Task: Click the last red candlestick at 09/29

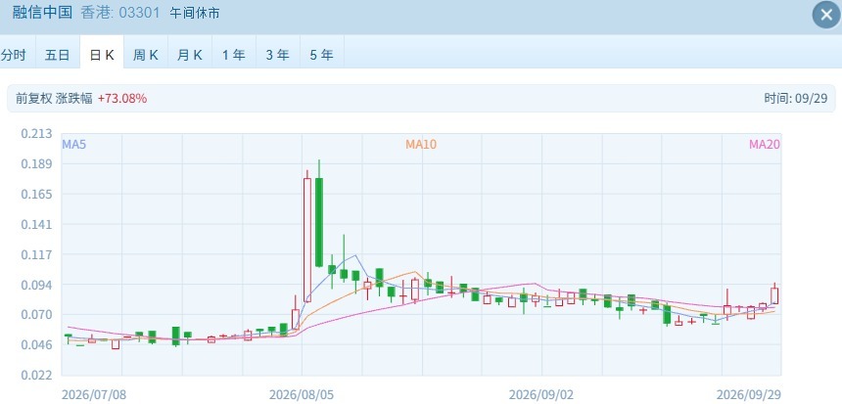Action: click(774, 295)
